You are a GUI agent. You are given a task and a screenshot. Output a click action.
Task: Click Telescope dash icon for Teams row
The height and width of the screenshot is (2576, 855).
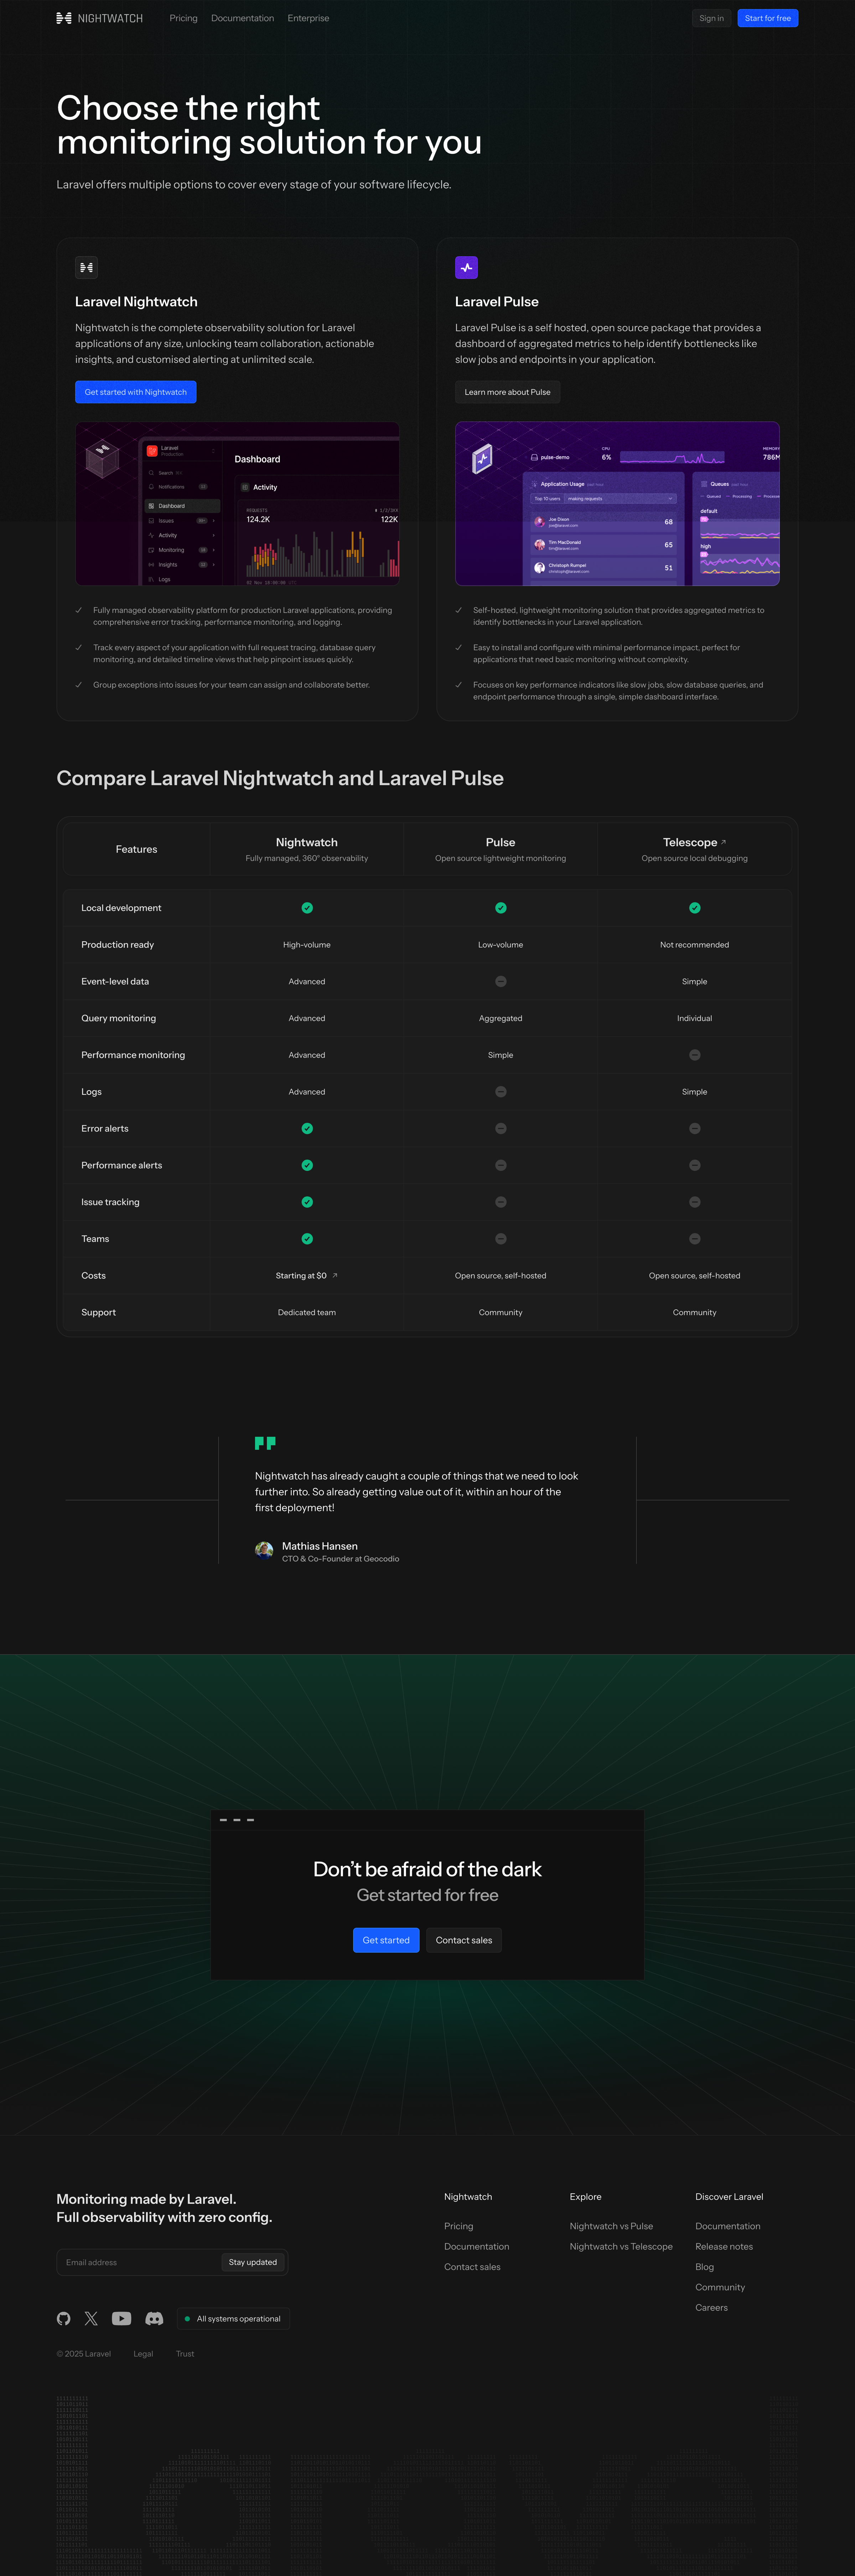click(x=695, y=1239)
